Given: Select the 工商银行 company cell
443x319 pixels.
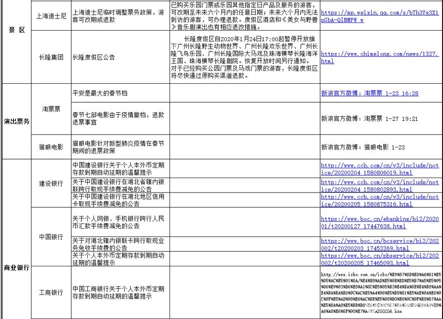Looking at the screenshot, I should tap(52, 292).
